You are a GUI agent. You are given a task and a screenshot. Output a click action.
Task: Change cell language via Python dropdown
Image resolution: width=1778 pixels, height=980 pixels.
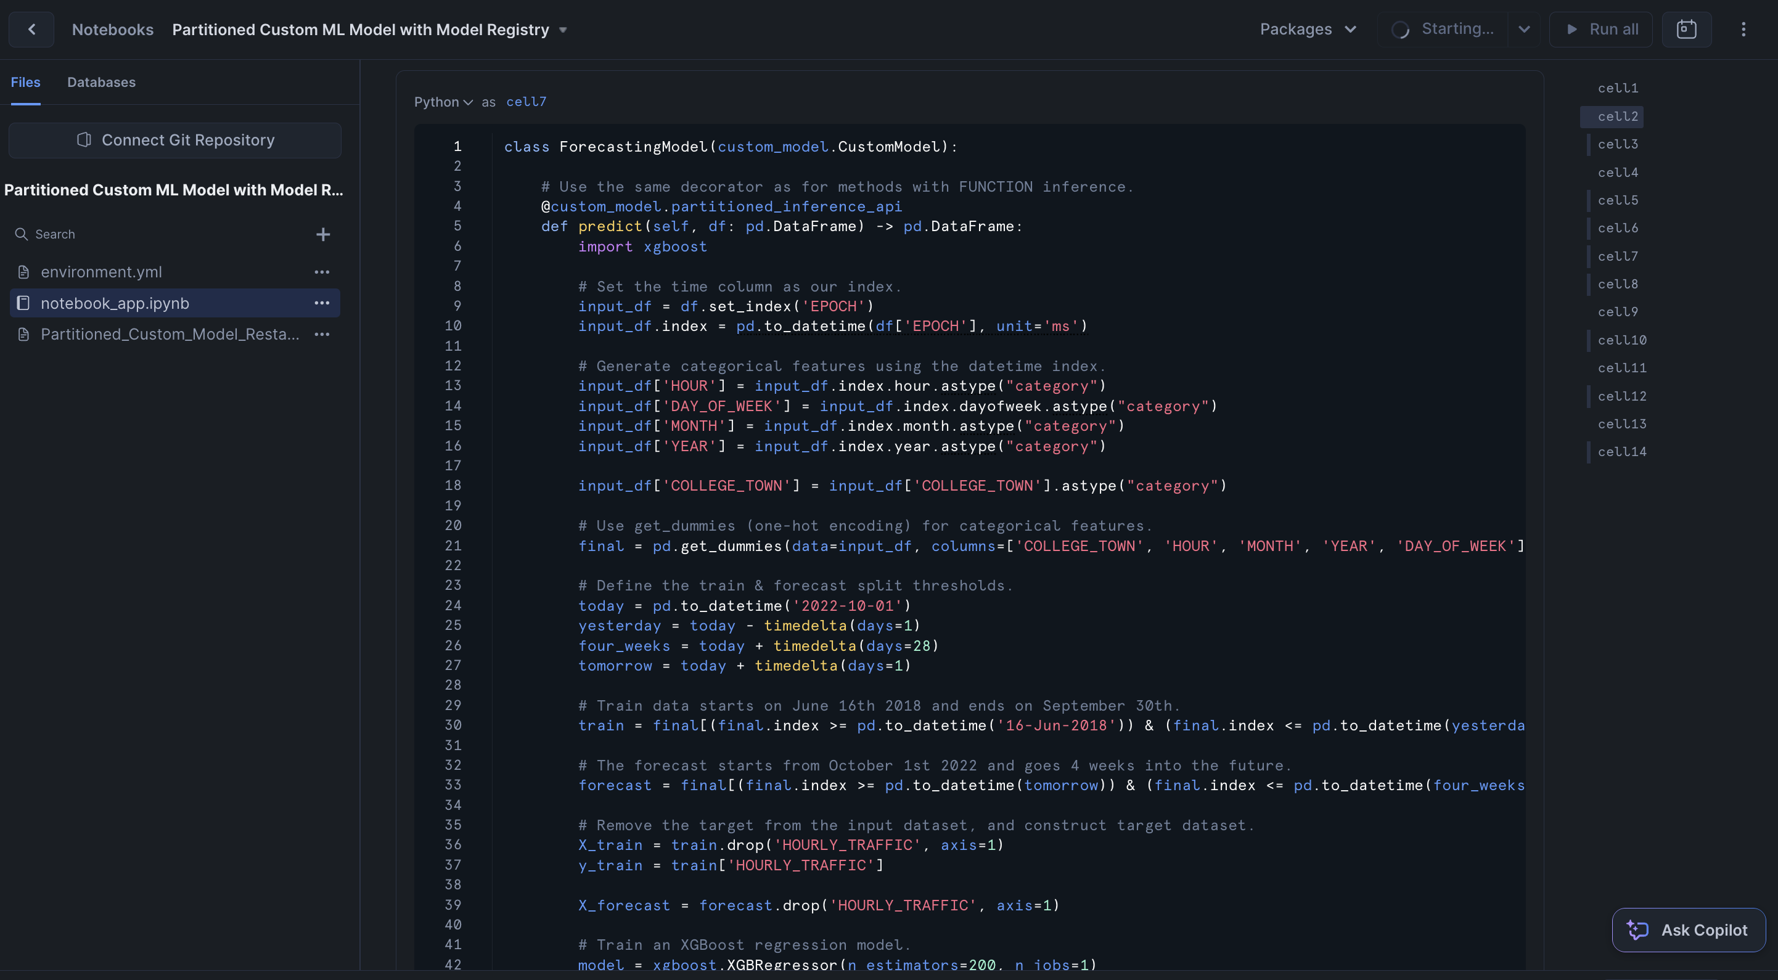pyautogui.click(x=443, y=102)
